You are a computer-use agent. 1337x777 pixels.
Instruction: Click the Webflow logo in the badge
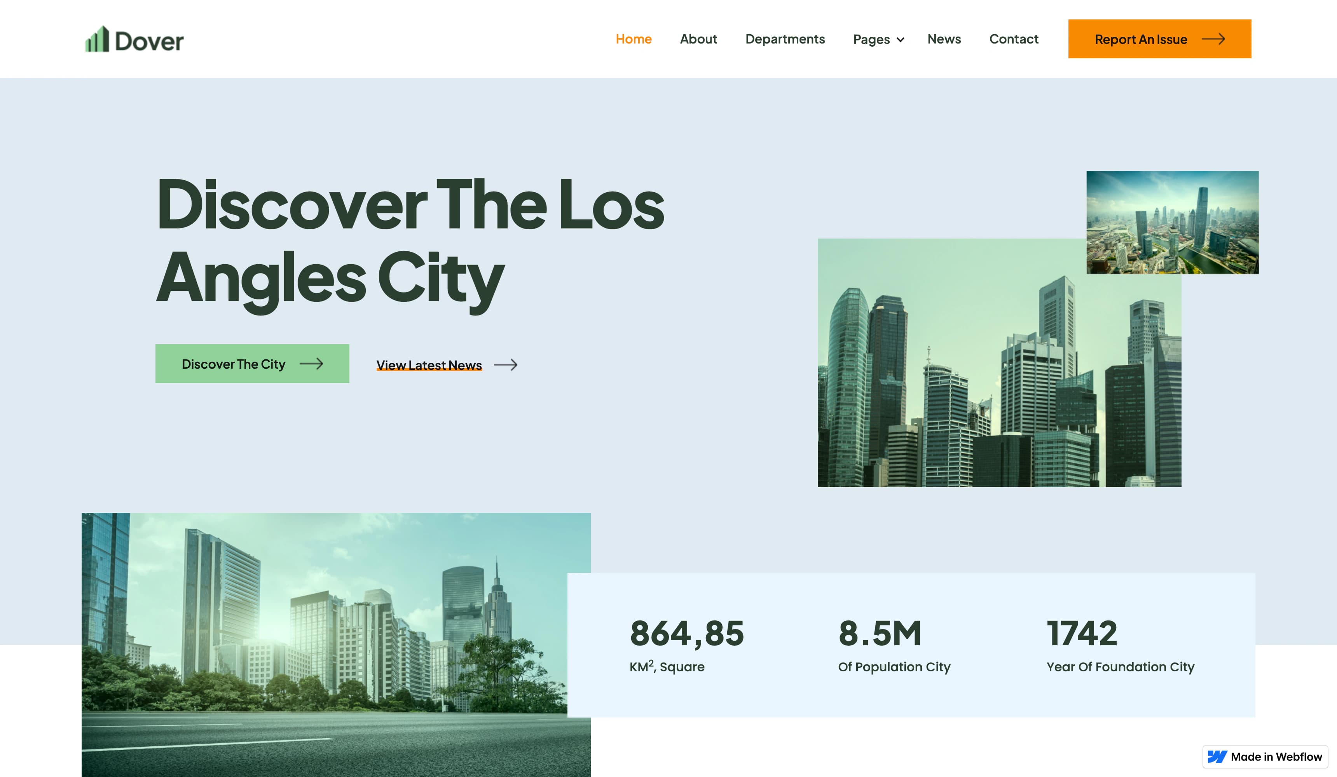[x=1217, y=757]
